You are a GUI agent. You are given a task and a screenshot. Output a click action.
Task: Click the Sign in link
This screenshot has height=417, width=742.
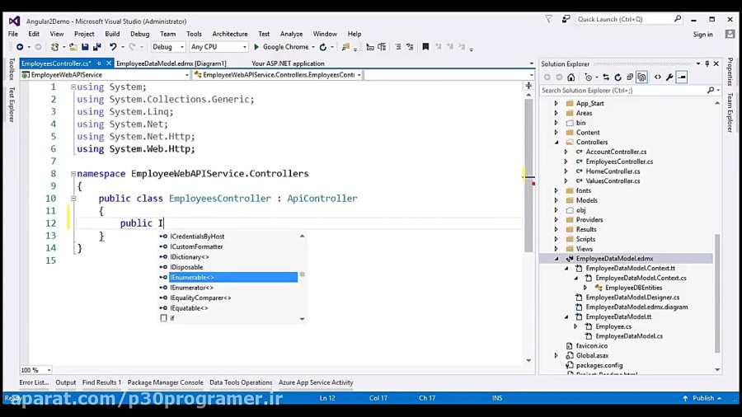pos(702,34)
